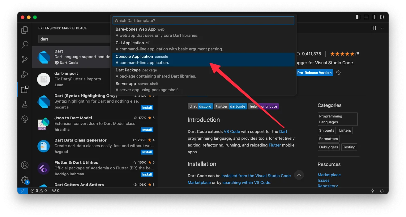This screenshot has width=406, height=217.
Task: Filter by the Debuggers category
Action: [x=328, y=147]
